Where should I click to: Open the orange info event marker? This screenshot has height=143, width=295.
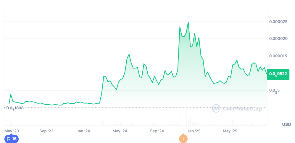click(183, 139)
